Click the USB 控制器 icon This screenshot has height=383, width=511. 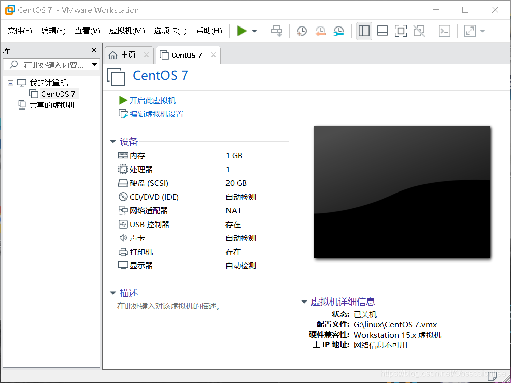tap(123, 224)
